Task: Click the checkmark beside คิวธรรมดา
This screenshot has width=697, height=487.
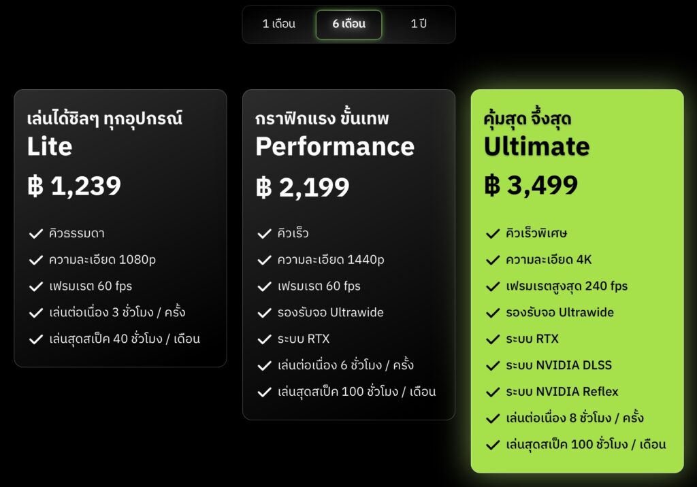Action: tap(36, 234)
